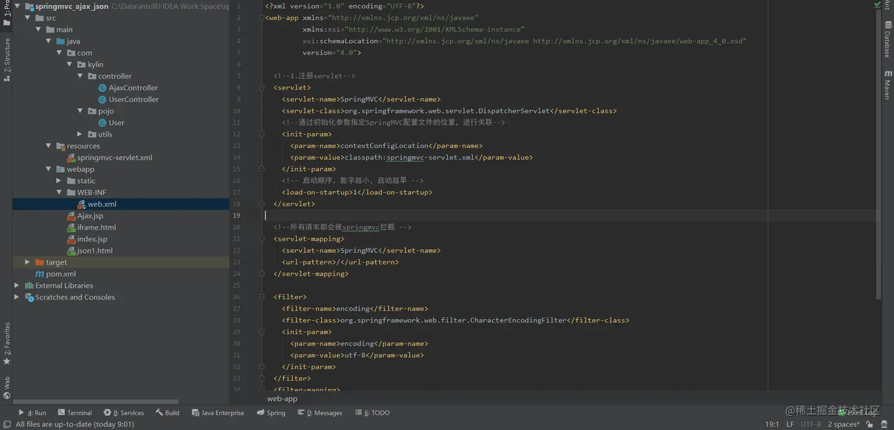Open the Favorites side panel
This screenshot has height=430, width=894.
click(x=7, y=343)
